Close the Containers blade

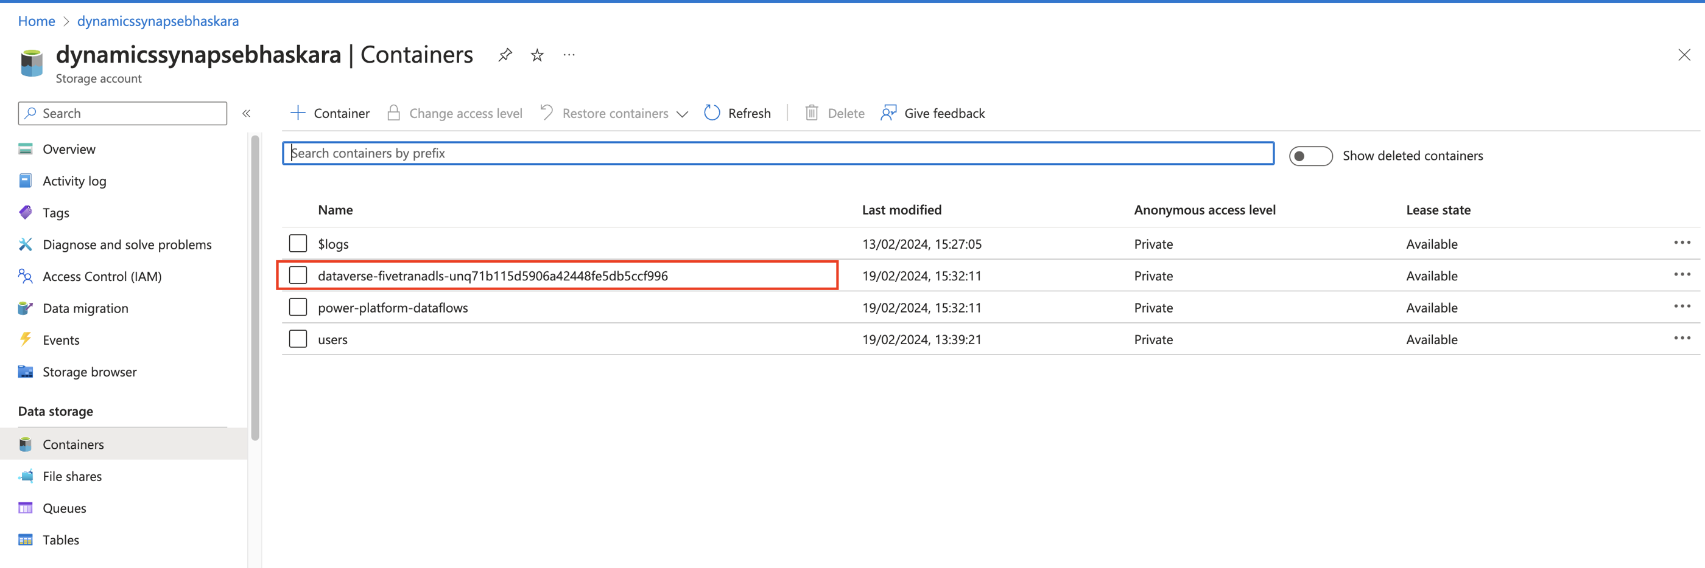pyautogui.click(x=1684, y=55)
